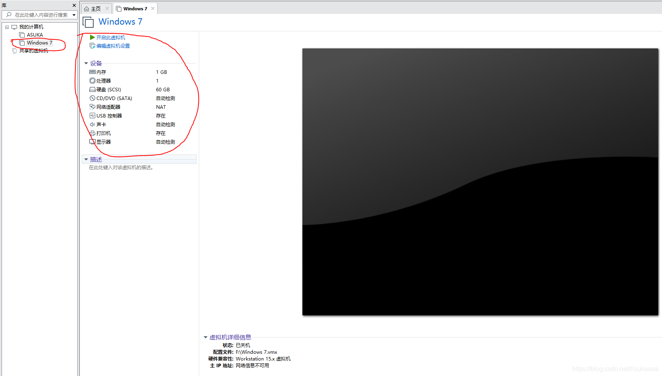Click the memory (内存) device icon

pyautogui.click(x=92, y=72)
